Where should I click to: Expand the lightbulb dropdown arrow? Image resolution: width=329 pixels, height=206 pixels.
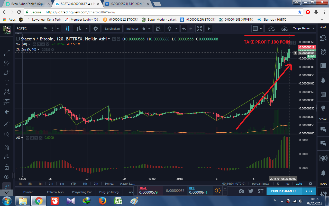click(x=176, y=29)
